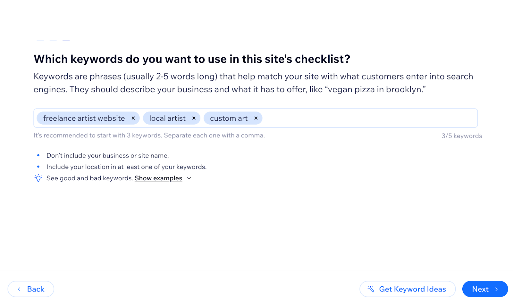The height and width of the screenshot is (303, 513).
Task: Click inside the keywords input field
Action: (369, 118)
